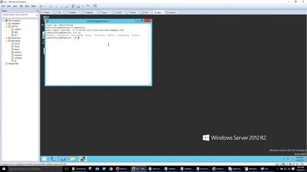The image size is (307, 172).
Task: Click the Pause virtual machine toolbar icon
Action: point(41,6)
